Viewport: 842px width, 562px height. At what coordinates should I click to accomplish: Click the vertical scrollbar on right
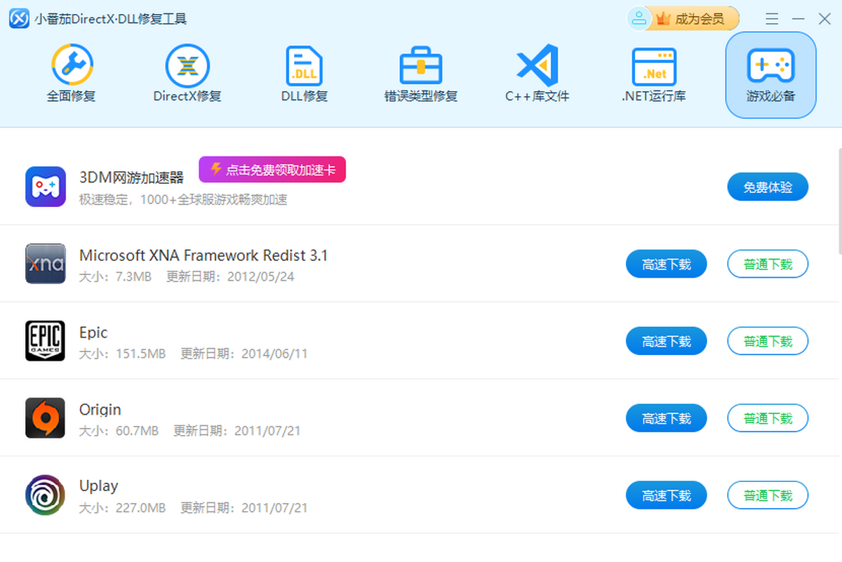tap(839, 203)
